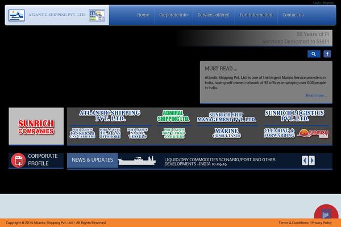
Task: Click Corporate Profile label
Action: point(43,159)
